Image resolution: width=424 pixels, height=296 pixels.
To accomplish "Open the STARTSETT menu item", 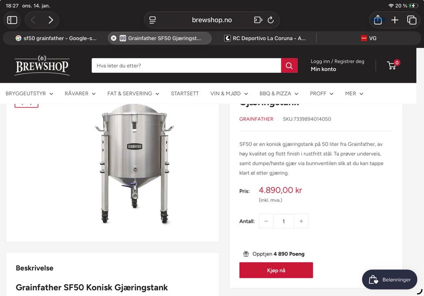I will click(185, 94).
